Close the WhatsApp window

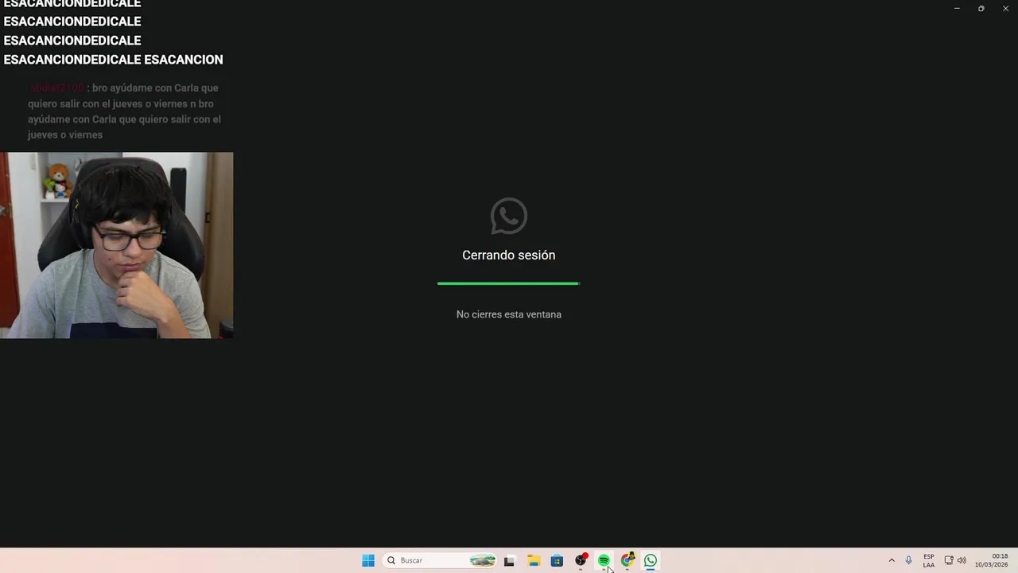click(1005, 8)
